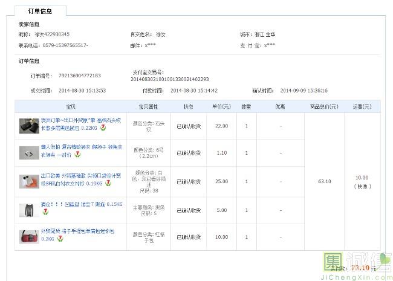Click the badge icon after the 0.22KG bag title
The width and height of the screenshot is (393, 281).
point(103,128)
